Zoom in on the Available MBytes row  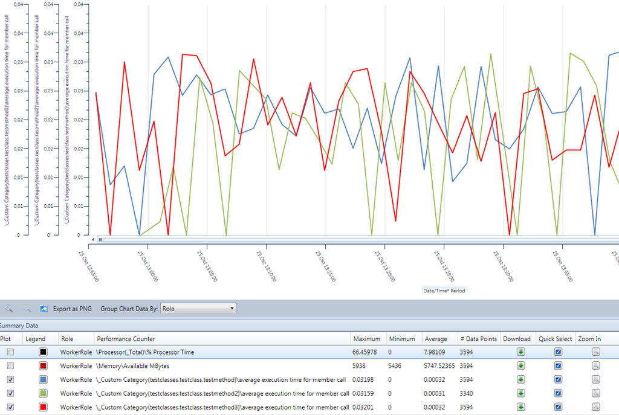click(x=595, y=365)
